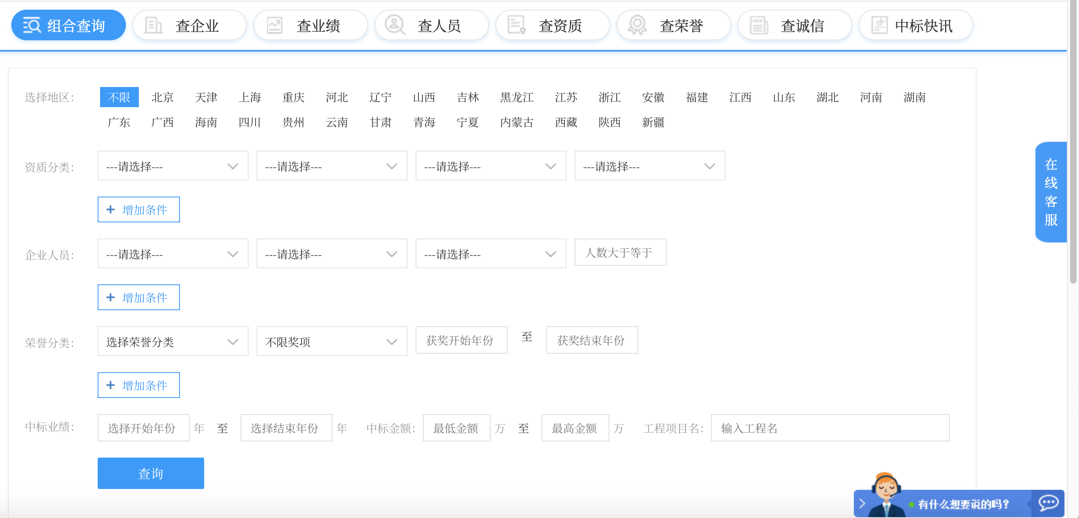Open the 选择荣誉分类 dropdown
1079x518 pixels.
[x=173, y=341]
